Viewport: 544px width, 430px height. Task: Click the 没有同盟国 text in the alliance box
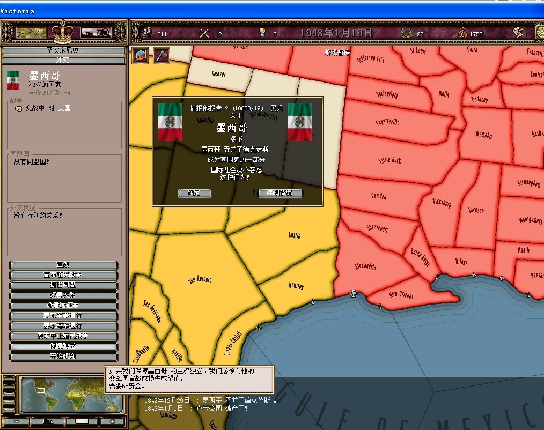click(32, 162)
